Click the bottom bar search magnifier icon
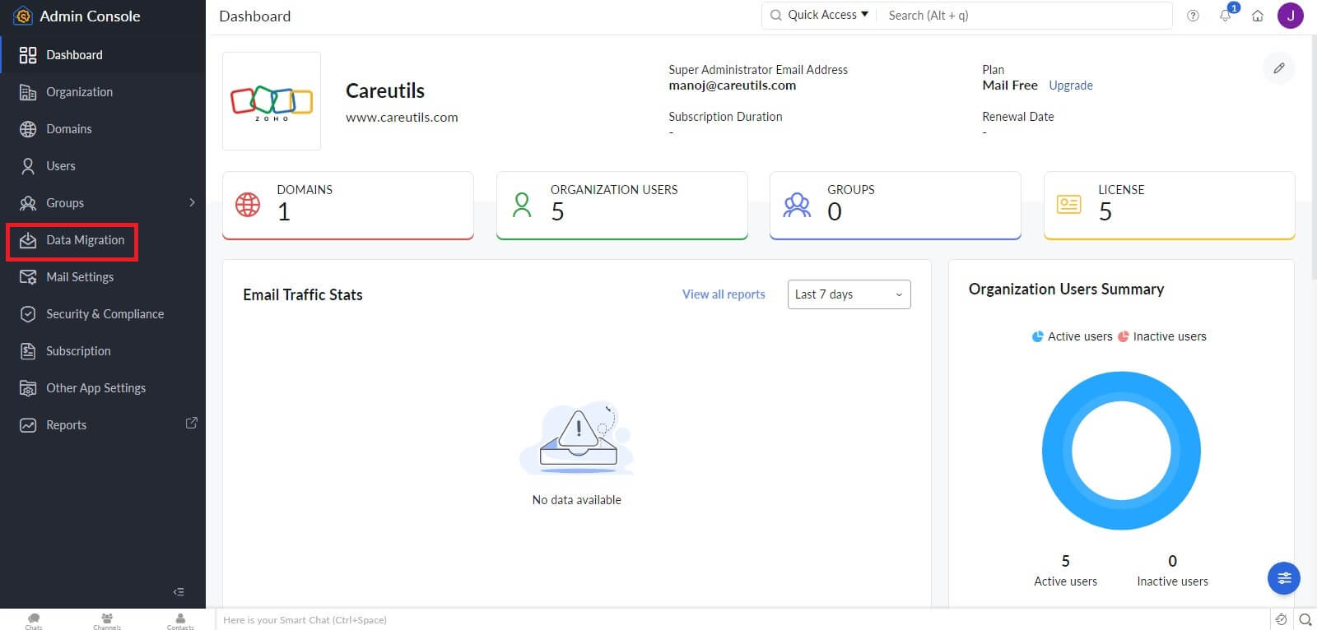This screenshot has height=630, width=1317. coord(1305,619)
